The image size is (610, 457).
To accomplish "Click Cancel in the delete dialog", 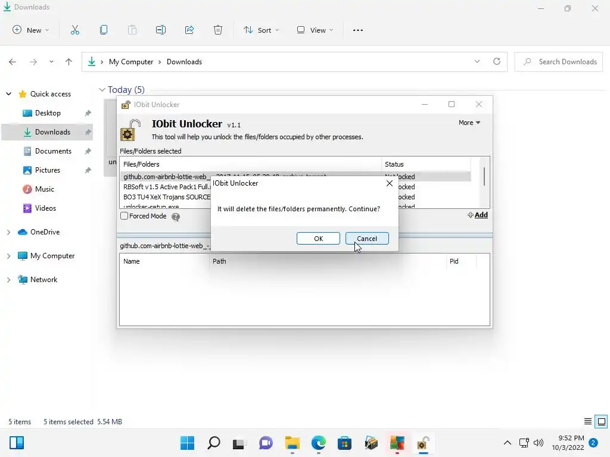I will pyautogui.click(x=367, y=239).
